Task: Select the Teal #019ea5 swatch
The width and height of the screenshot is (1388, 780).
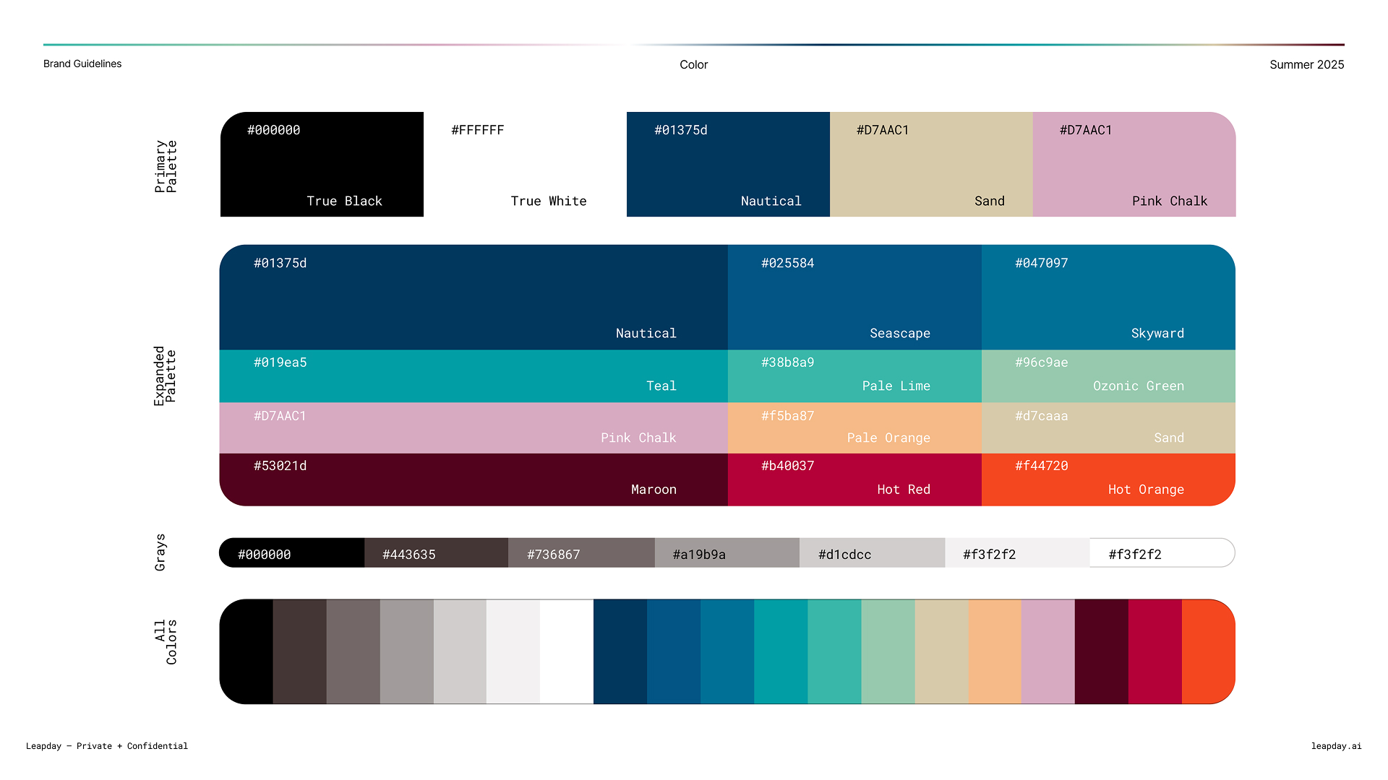Action: tap(474, 376)
